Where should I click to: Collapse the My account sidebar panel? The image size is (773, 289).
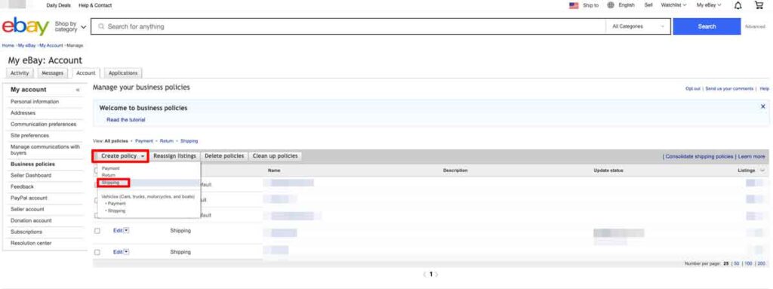(x=78, y=90)
